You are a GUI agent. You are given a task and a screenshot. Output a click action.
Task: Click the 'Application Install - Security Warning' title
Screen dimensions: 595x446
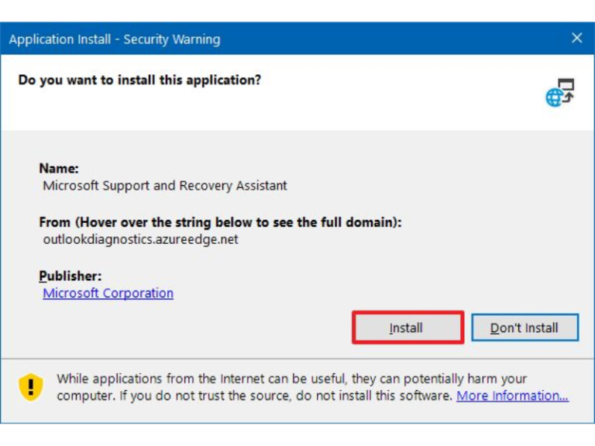114,39
